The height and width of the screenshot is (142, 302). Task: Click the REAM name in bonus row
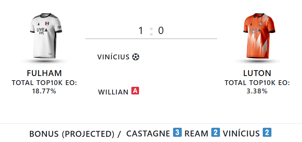[x=196, y=134]
